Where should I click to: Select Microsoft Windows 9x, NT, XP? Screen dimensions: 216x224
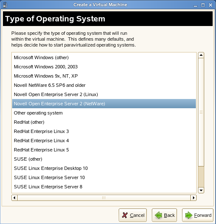(104, 76)
